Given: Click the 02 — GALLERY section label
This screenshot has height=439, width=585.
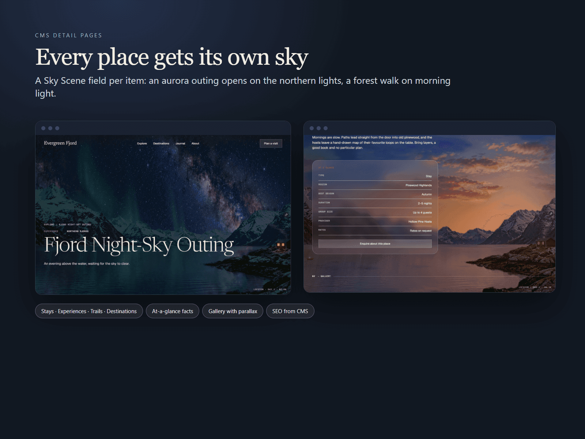Looking at the screenshot, I should click(x=321, y=276).
